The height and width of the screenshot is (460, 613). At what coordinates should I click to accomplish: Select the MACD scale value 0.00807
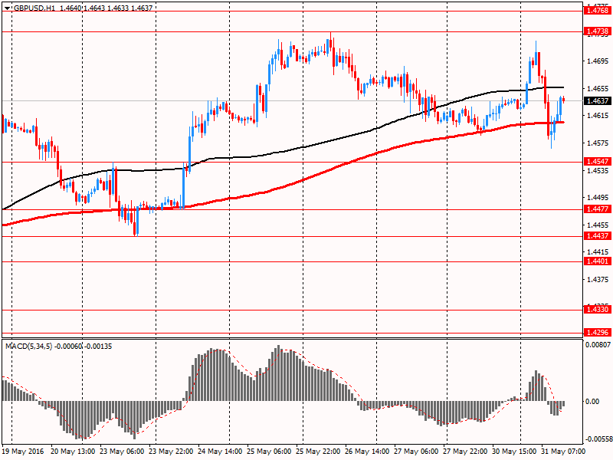pos(598,344)
